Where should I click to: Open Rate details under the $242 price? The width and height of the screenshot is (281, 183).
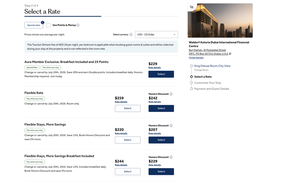point(155,102)
